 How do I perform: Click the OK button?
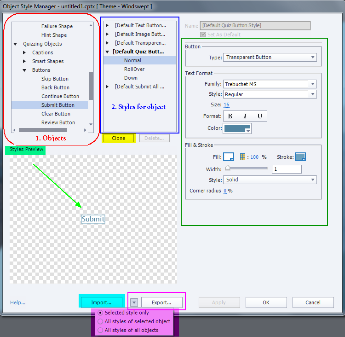tap(266, 302)
